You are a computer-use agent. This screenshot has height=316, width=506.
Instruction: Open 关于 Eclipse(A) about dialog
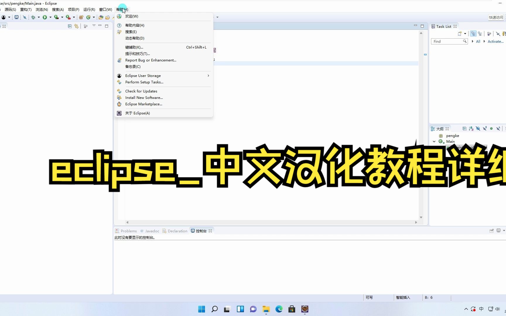coord(164,113)
